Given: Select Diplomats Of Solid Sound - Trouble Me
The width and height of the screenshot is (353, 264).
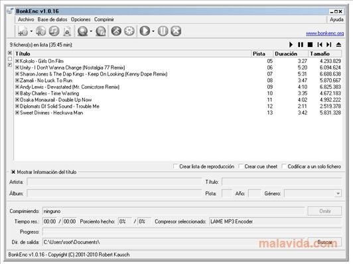Looking at the screenshot, I should [x=178, y=107].
